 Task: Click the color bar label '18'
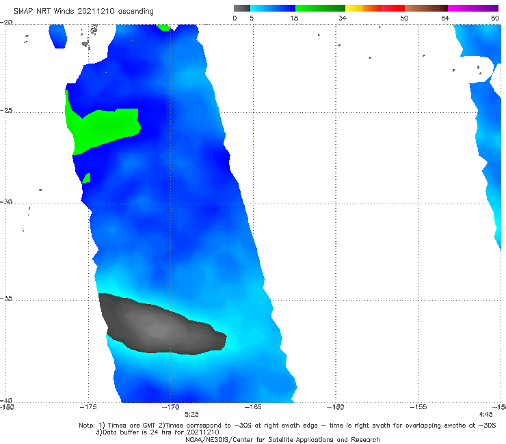[294, 18]
